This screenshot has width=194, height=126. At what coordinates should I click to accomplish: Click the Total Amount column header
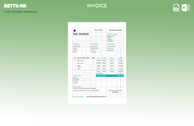click(121, 58)
